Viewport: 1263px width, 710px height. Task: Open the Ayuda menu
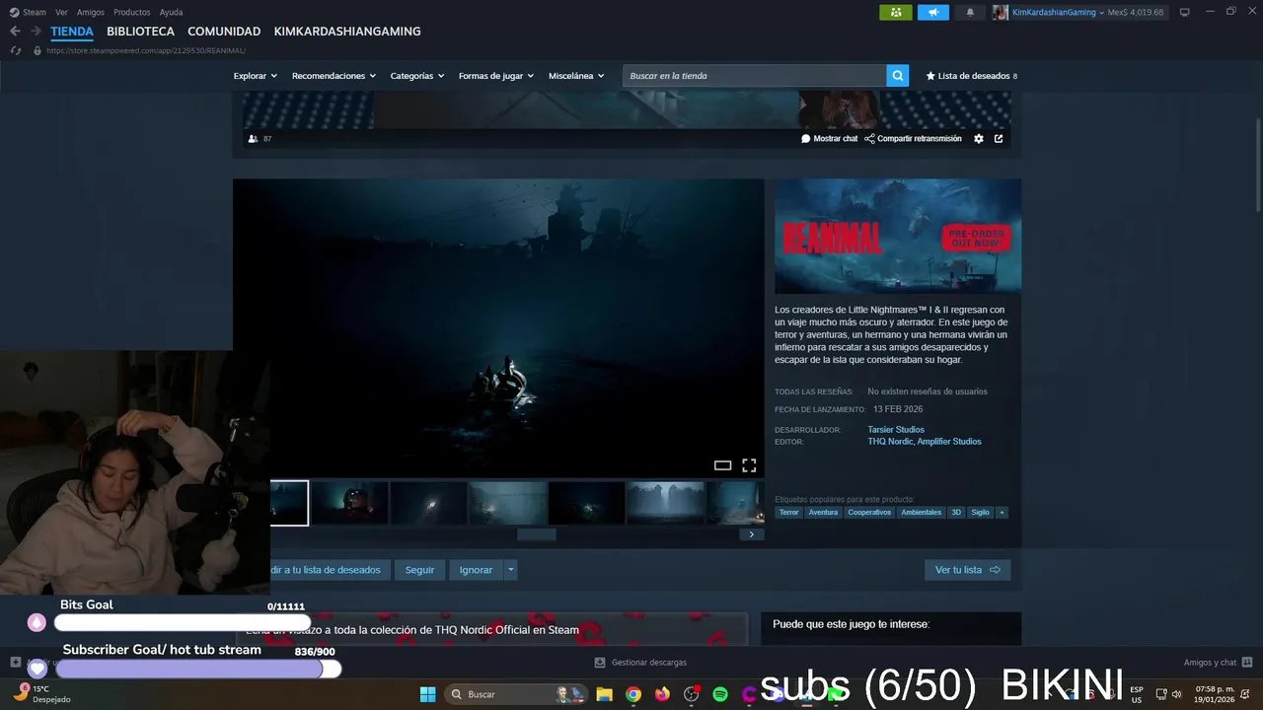(171, 12)
